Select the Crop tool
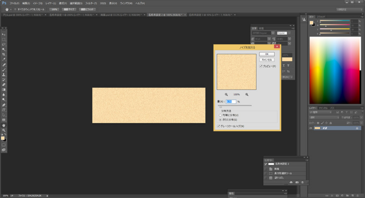 (x=4, y=54)
